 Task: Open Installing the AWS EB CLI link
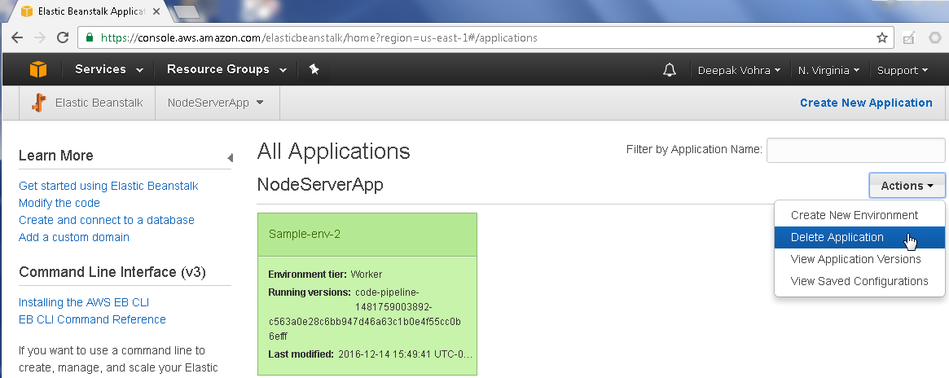coord(84,302)
